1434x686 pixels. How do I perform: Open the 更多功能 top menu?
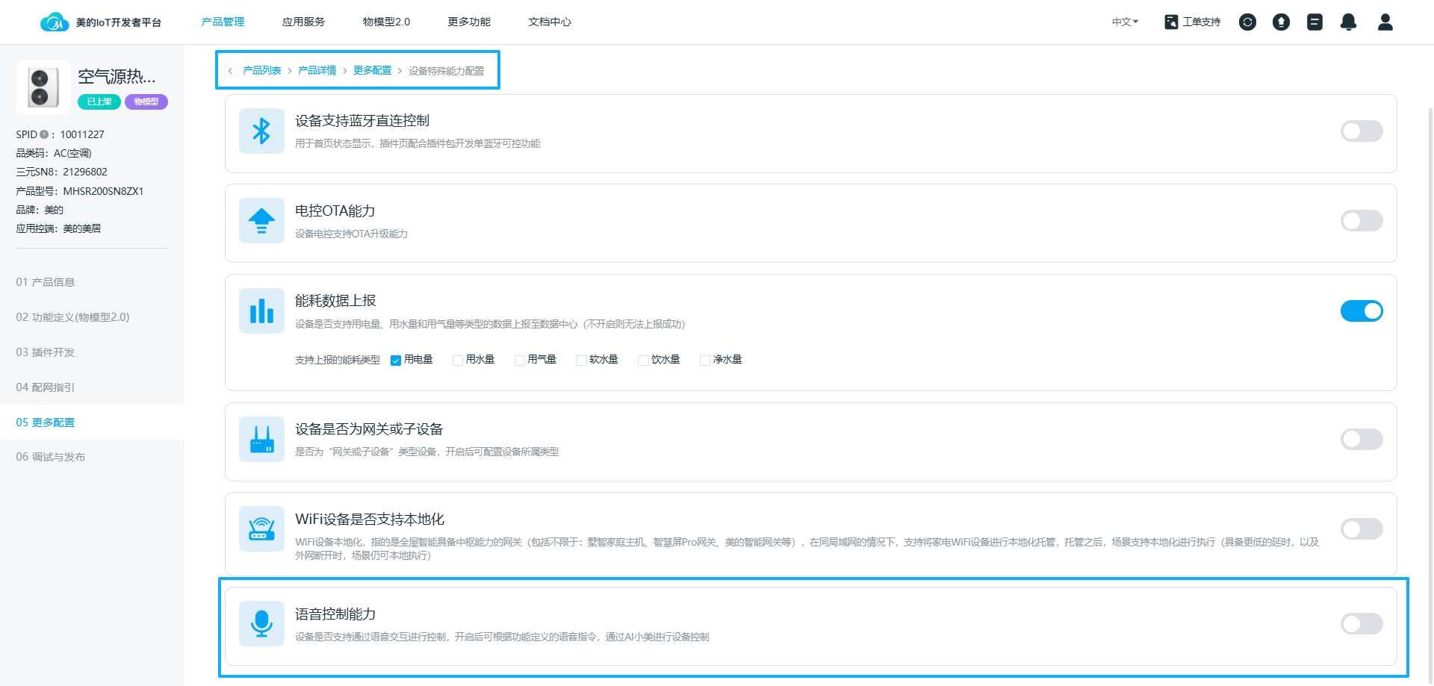[469, 22]
